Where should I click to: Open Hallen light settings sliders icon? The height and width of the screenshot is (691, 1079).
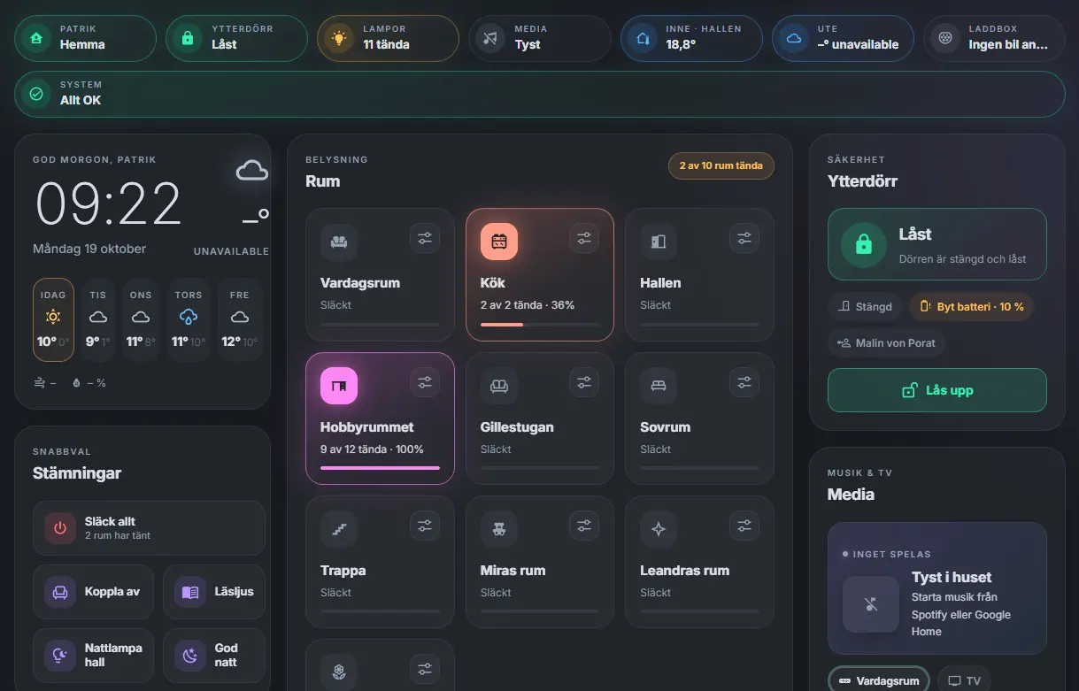pos(744,238)
